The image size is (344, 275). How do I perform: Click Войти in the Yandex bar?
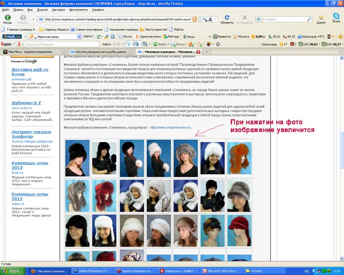[x=160, y=44]
